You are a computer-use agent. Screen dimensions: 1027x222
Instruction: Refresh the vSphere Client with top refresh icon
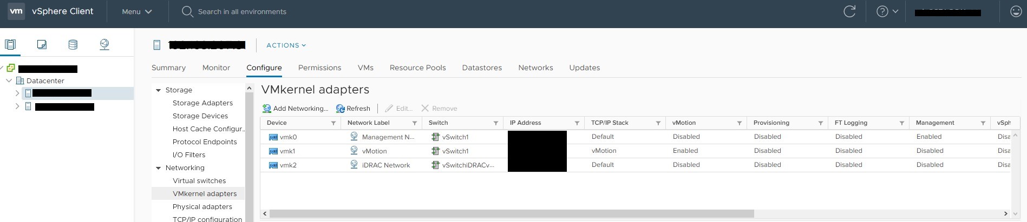pos(849,11)
